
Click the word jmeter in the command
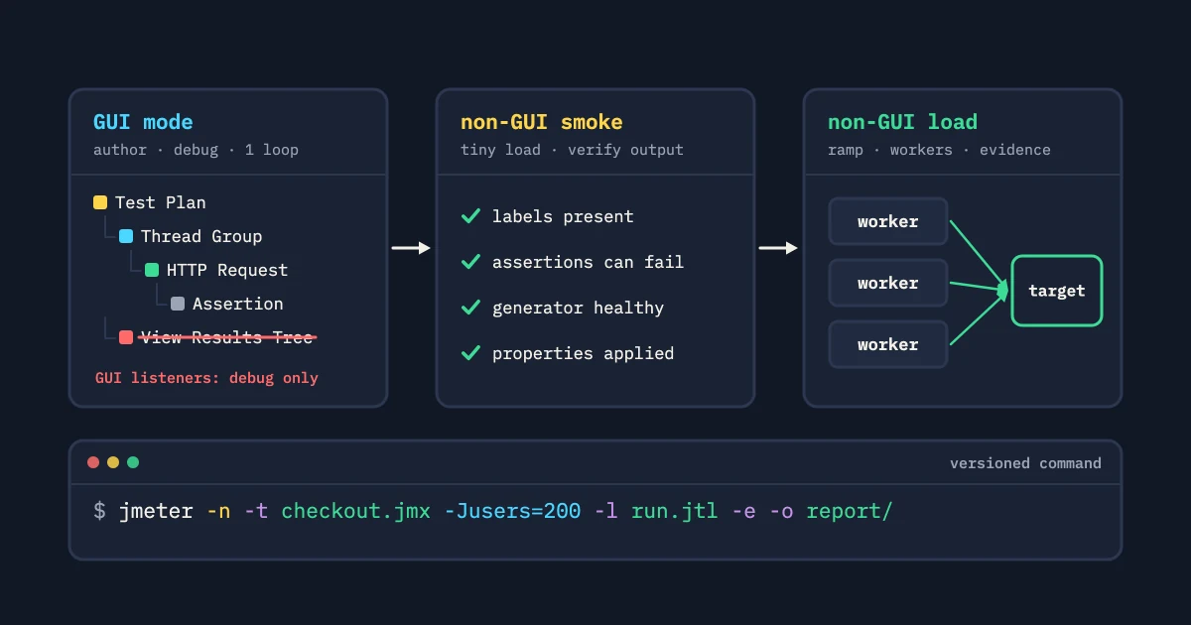tap(156, 511)
